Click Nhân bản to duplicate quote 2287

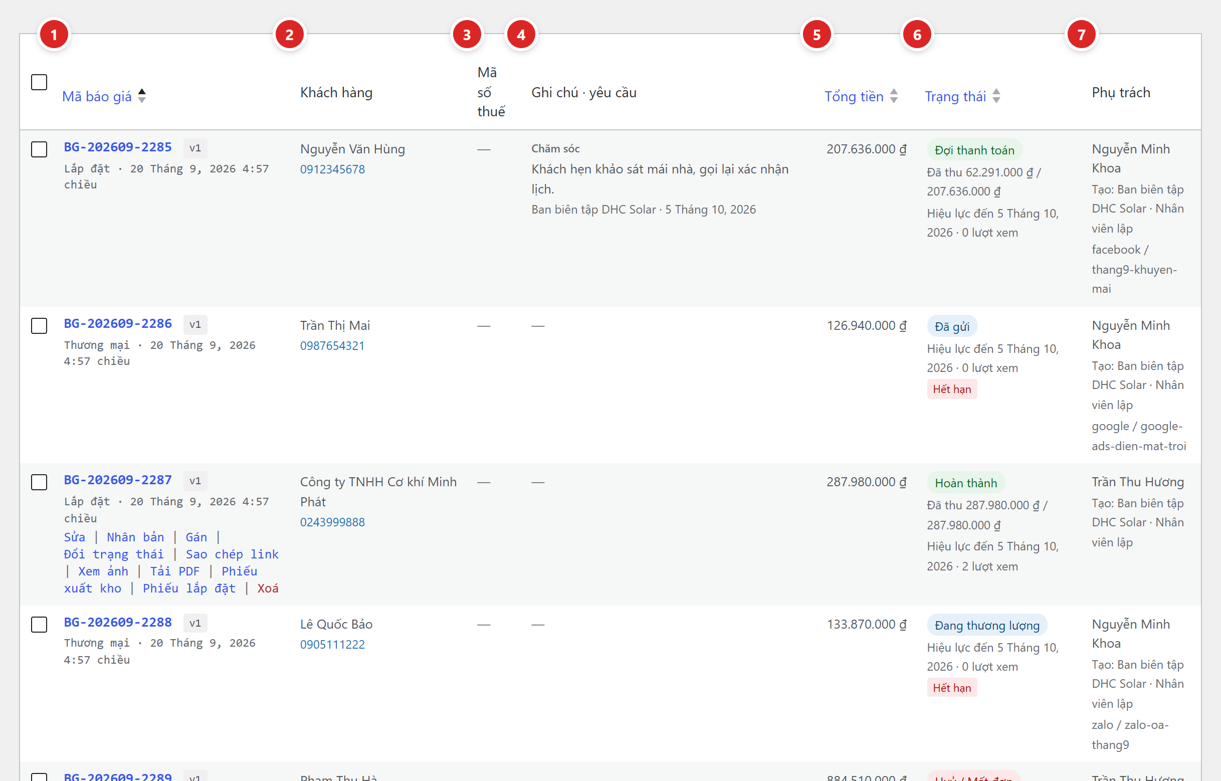pyautogui.click(x=135, y=537)
